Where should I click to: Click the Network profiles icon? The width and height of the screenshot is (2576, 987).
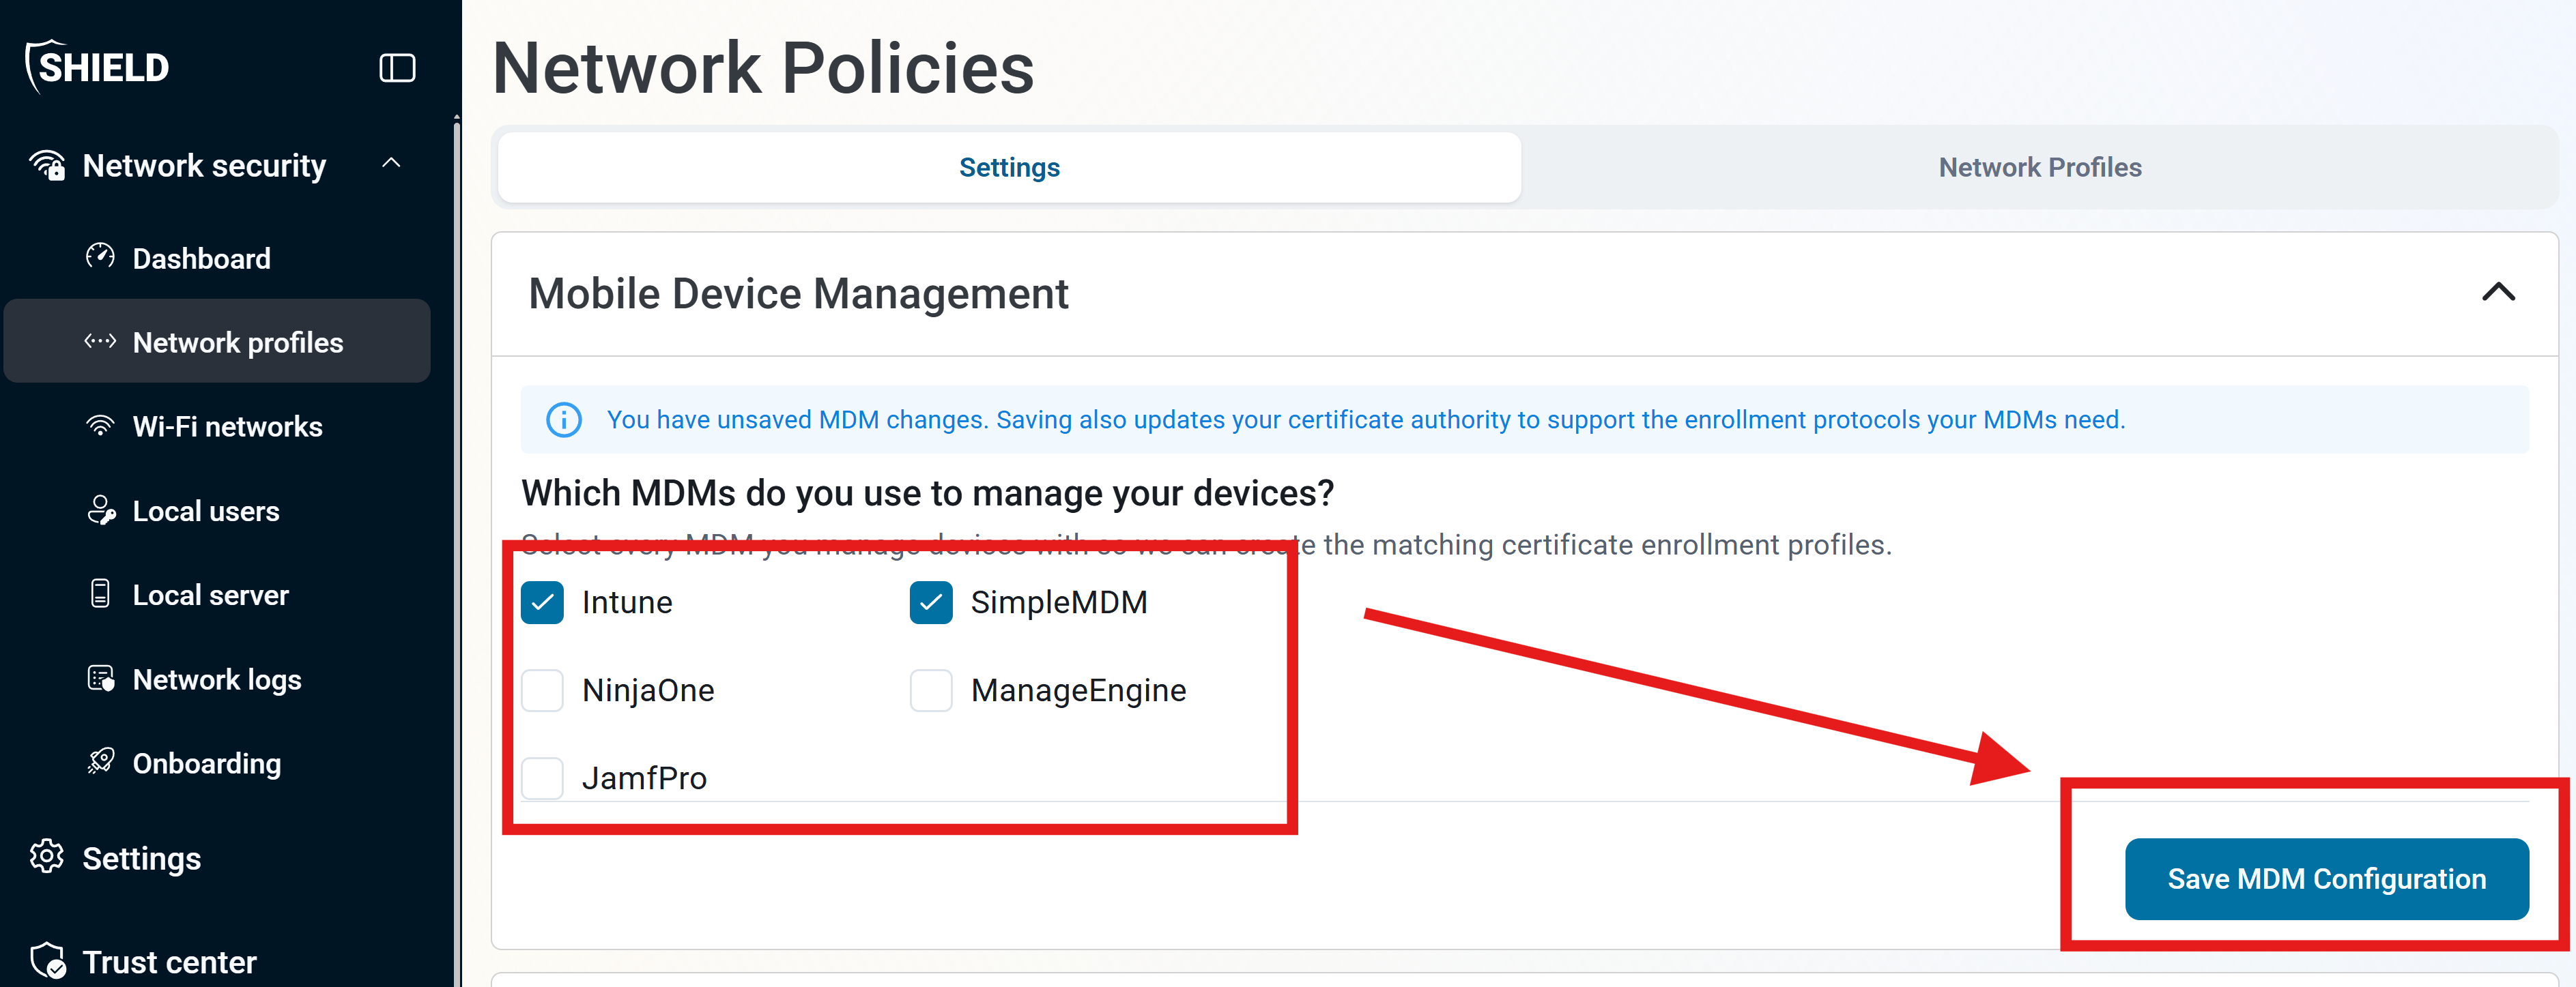pos(100,342)
